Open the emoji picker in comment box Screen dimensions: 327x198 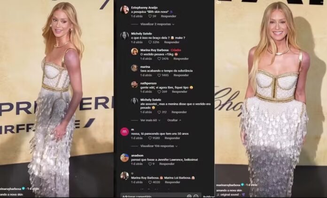[x=196, y=196]
